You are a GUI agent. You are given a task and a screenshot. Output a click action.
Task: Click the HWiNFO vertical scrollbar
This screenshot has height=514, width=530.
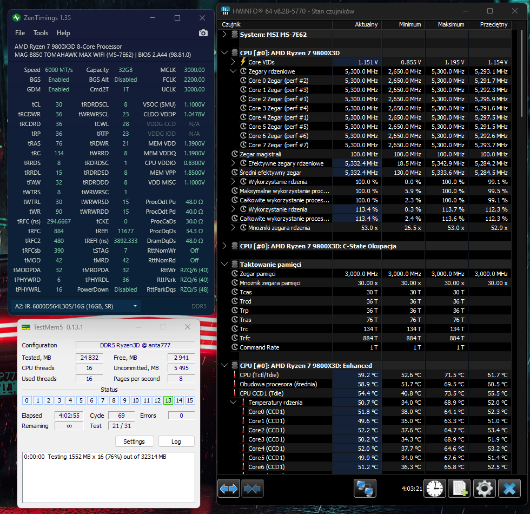click(522, 74)
